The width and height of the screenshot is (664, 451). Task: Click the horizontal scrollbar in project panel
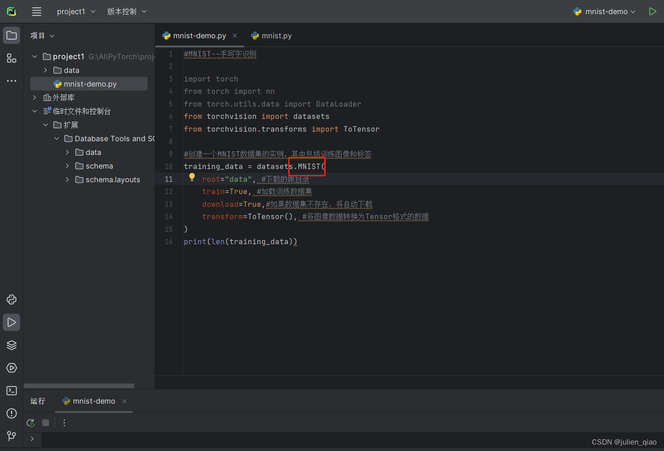click(79, 386)
